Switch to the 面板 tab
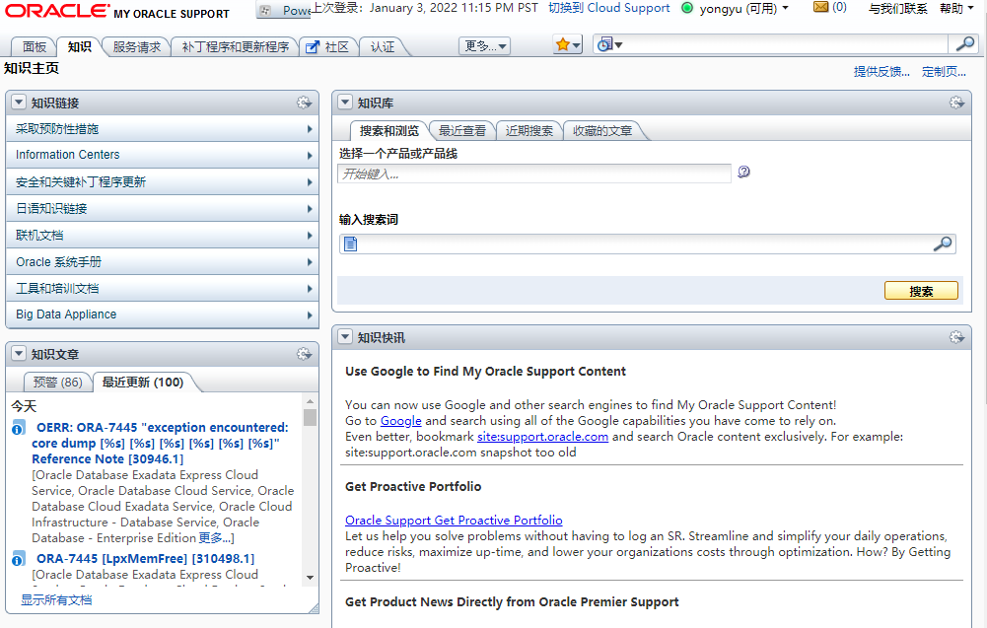Viewport: 987px width, 628px height. coord(34,47)
